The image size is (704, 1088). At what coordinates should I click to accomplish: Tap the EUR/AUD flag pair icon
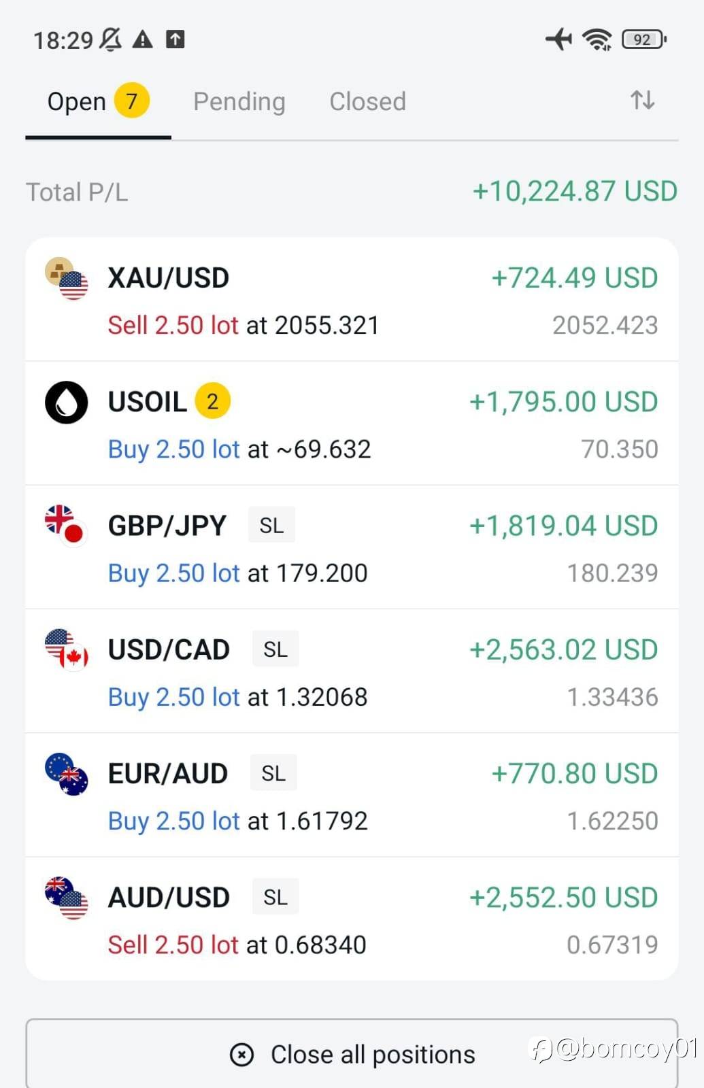click(x=66, y=774)
